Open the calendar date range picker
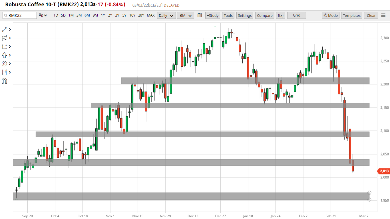390x219 pixels. (x=200, y=15)
